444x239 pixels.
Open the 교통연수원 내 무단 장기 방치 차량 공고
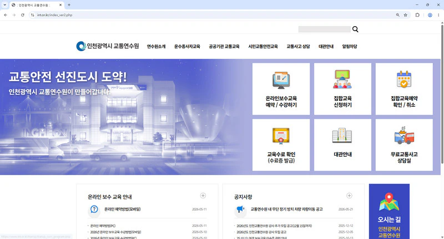tap(286, 209)
